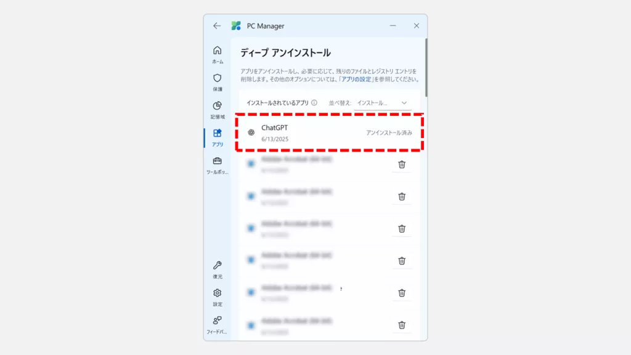
Task: Click the 6/13/2025 install date
Action: 275,139
